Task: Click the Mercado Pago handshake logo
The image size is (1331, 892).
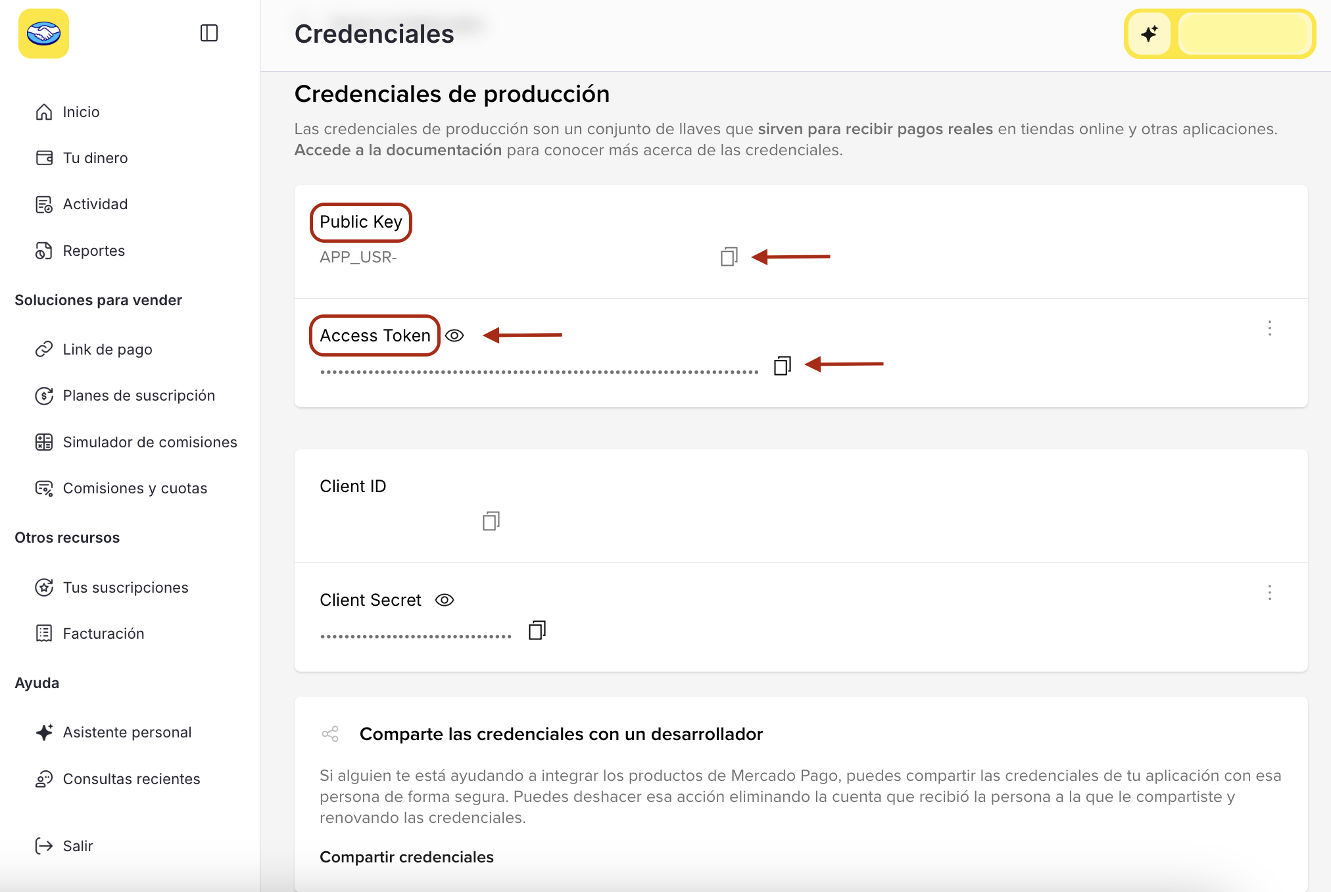Action: click(43, 34)
